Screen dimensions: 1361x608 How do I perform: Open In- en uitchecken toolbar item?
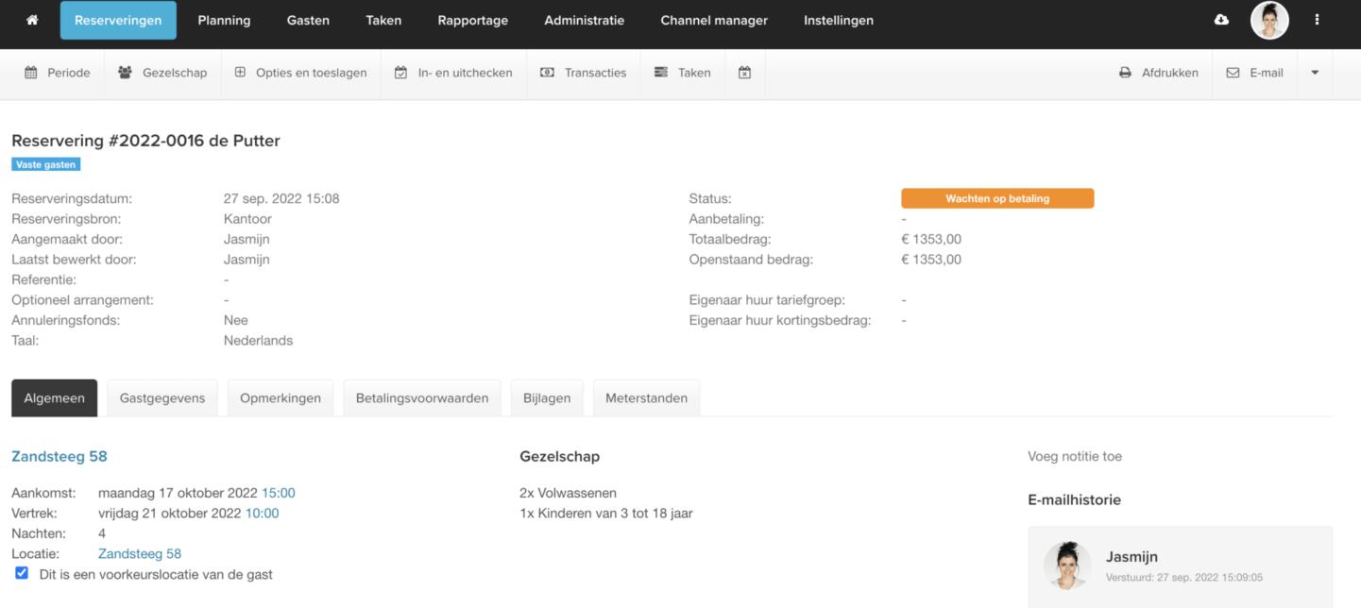[453, 73]
